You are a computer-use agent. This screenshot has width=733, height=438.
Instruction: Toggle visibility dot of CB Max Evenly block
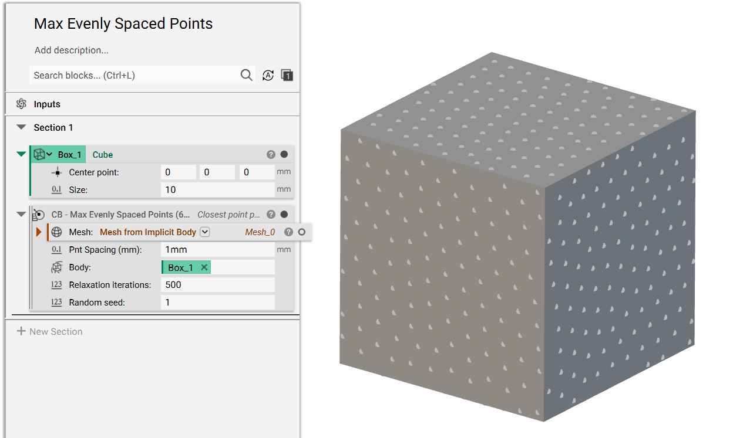click(x=284, y=215)
